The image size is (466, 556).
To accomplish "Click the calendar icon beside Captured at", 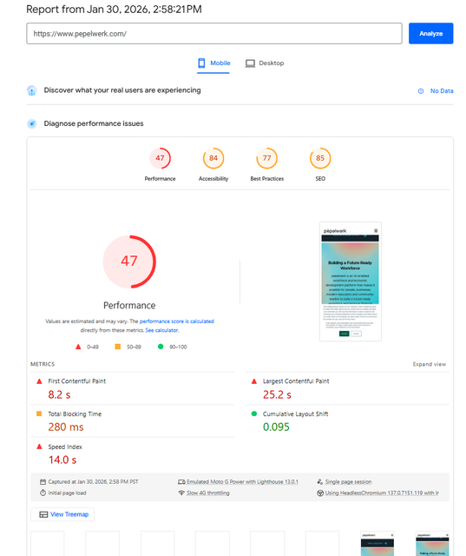I will point(43,482).
